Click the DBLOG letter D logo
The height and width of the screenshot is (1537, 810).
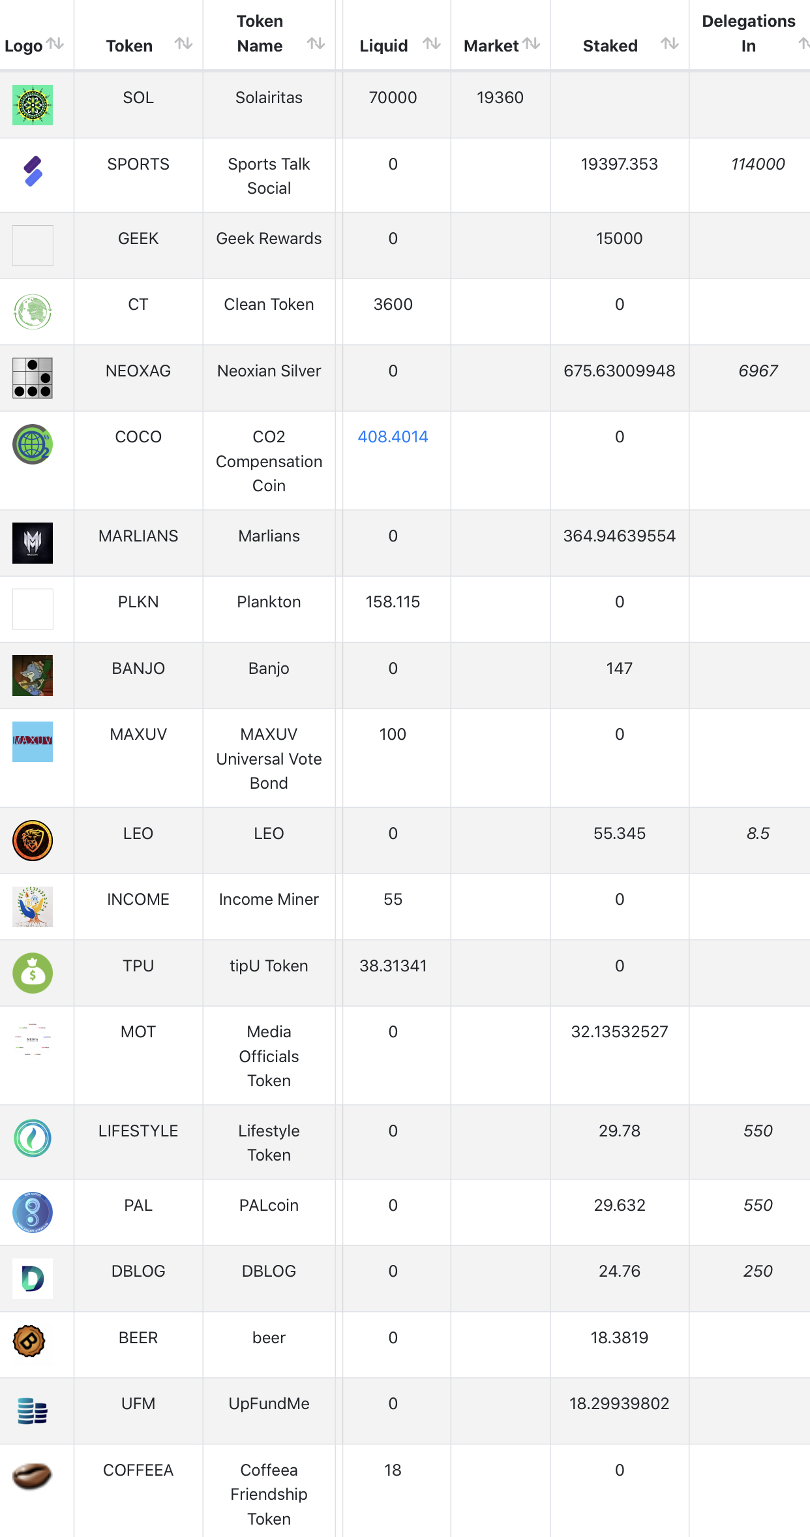(x=33, y=1278)
